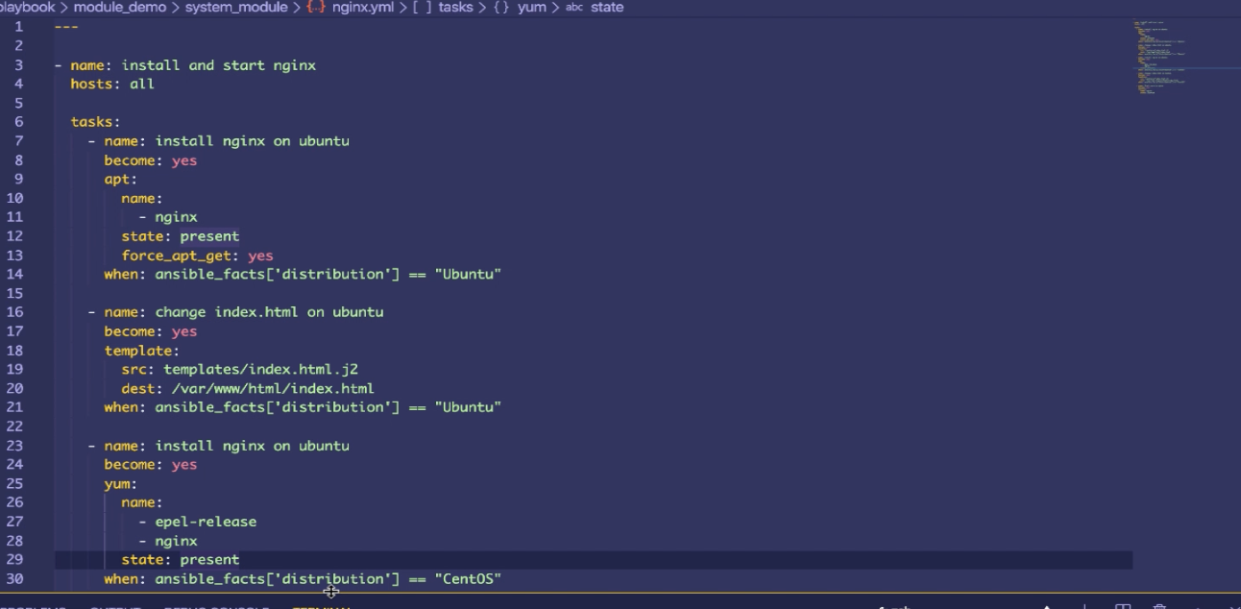Viewport: 1241px width, 609px height.
Task: Click "become: yes" on line 24
Action: point(151,465)
